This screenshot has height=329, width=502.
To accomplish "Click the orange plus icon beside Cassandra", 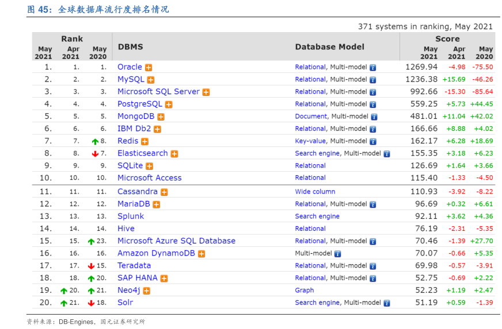I will 164,192.
